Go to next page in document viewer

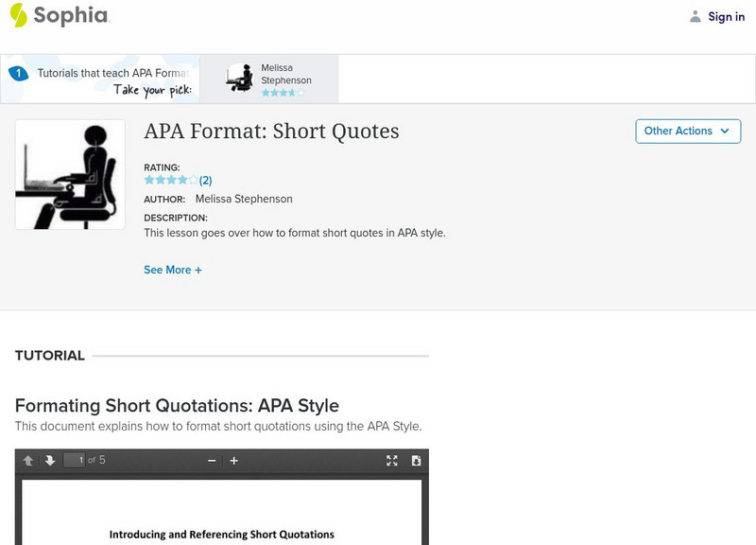50,461
